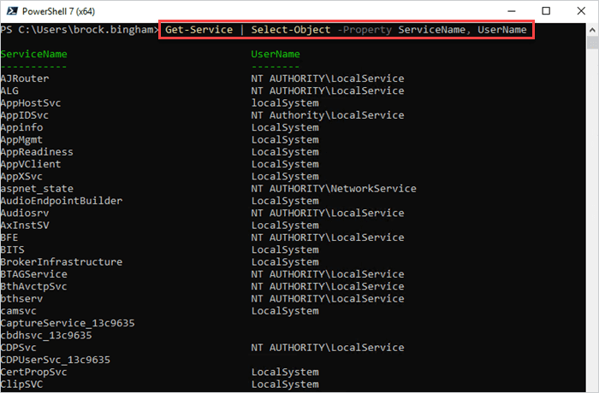Maximize the PowerShell 7 window
The image size is (599, 393).
pyautogui.click(x=546, y=11)
